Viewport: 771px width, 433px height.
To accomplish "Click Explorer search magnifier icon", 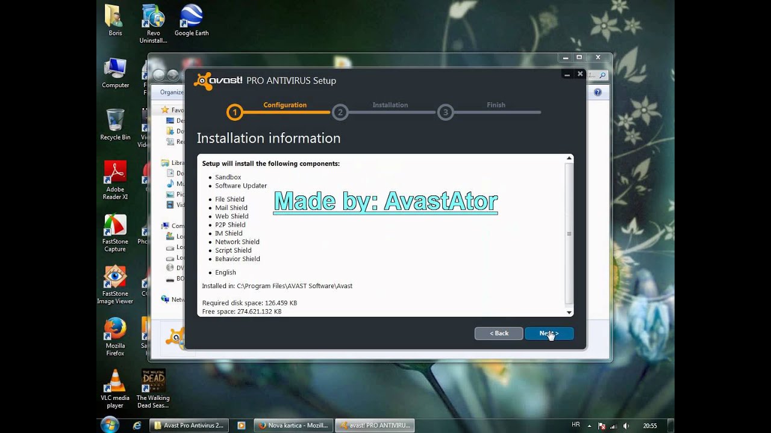I will [x=602, y=75].
